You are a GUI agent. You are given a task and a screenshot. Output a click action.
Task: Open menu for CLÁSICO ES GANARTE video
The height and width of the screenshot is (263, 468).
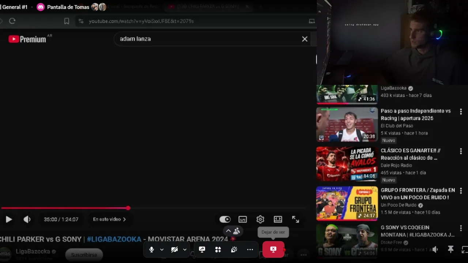pos(461,151)
